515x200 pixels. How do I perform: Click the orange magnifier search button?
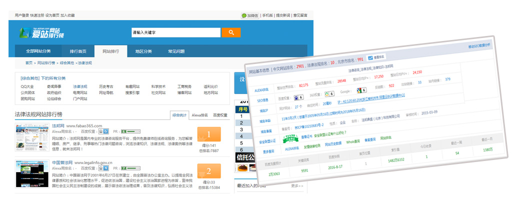coord(231,32)
